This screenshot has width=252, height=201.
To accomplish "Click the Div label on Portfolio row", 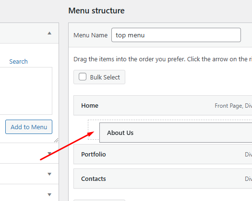I will click(248, 155).
